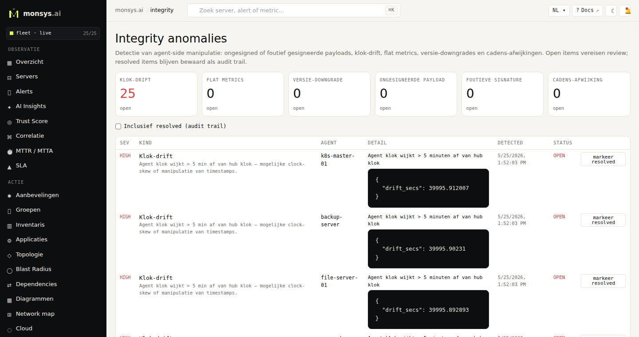Viewport: 639px width, 337px height.
Task: Open the 'fleet · live' selector
Action: point(53,33)
